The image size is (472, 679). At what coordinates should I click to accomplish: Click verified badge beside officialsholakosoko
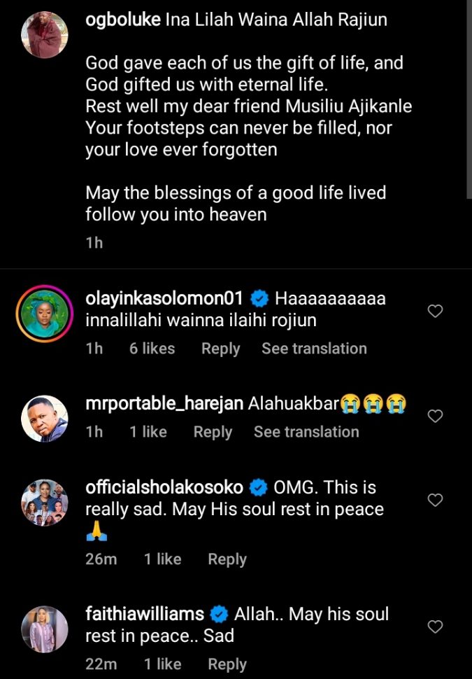(259, 487)
